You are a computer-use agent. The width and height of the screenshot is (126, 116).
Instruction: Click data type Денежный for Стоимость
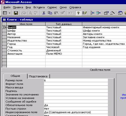click(64, 50)
